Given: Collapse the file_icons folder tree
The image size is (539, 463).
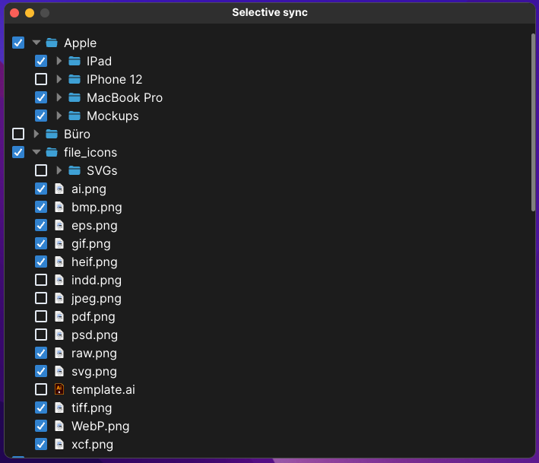Looking at the screenshot, I should (x=36, y=152).
